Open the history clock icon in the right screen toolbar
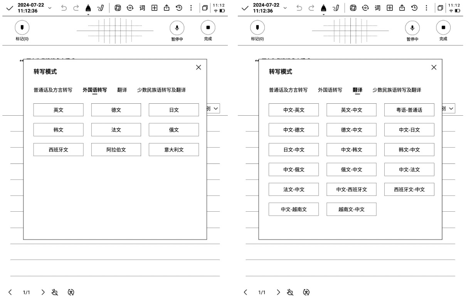The height and width of the screenshot is (300, 466). click(412, 8)
